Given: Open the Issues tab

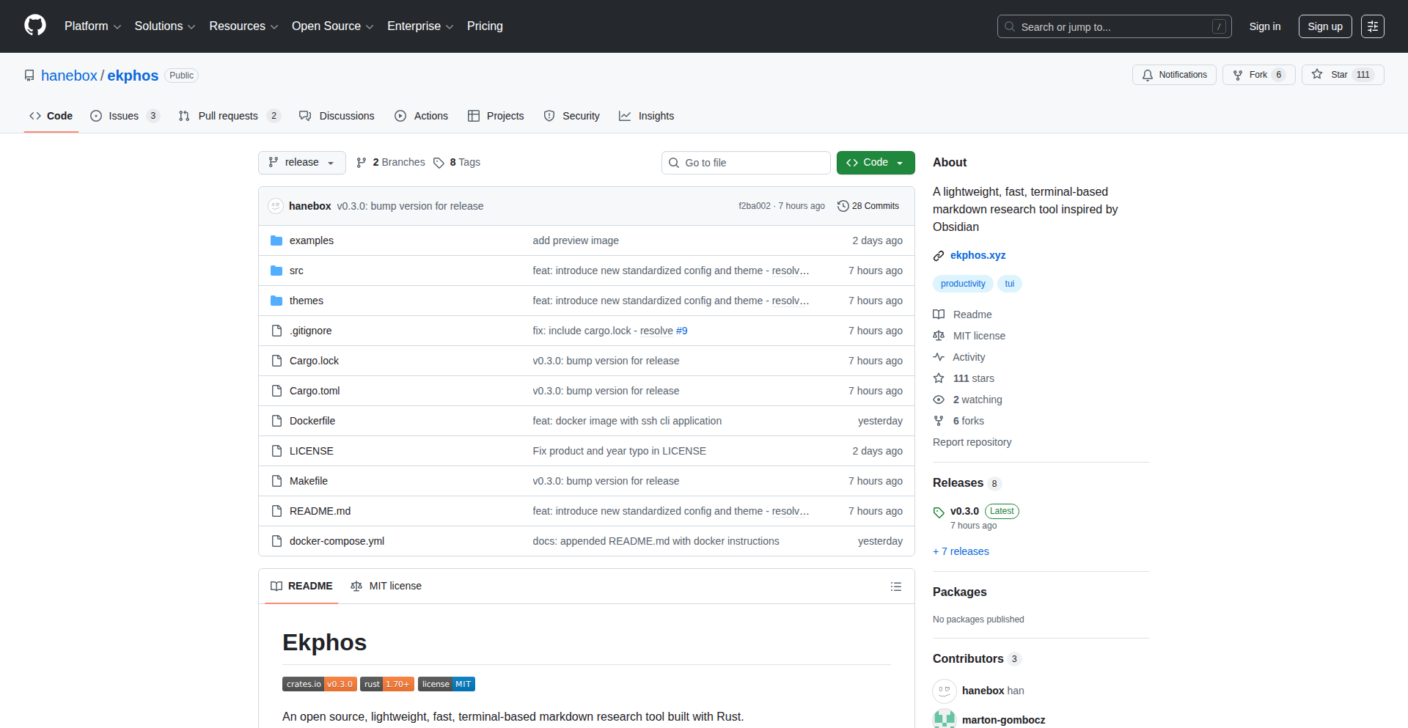Looking at the screenshot, I should coord(125,116).
